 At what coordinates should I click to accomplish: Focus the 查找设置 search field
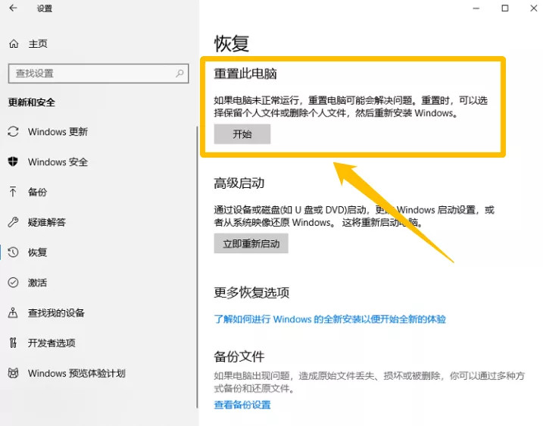coord(98,73)
